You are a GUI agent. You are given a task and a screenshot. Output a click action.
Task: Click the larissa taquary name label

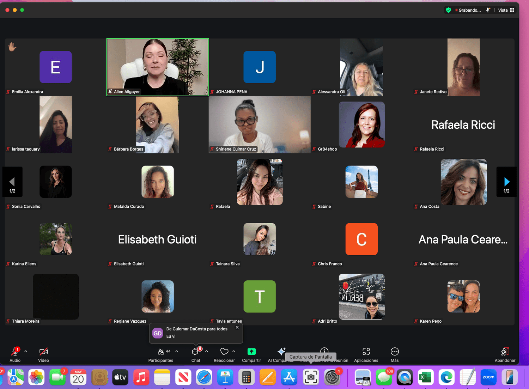point(26,149)
